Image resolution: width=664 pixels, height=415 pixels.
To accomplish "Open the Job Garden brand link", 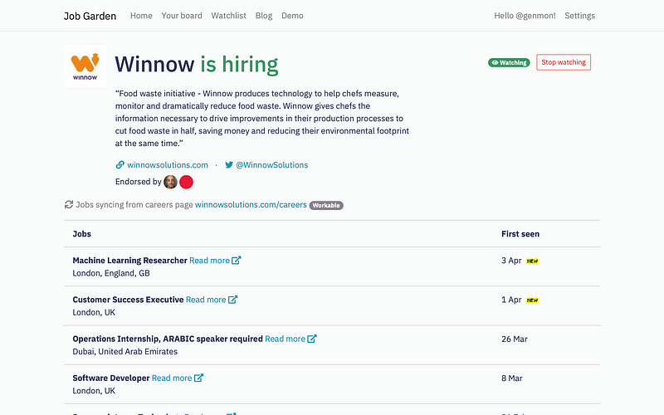I will (x=90, y=16).
